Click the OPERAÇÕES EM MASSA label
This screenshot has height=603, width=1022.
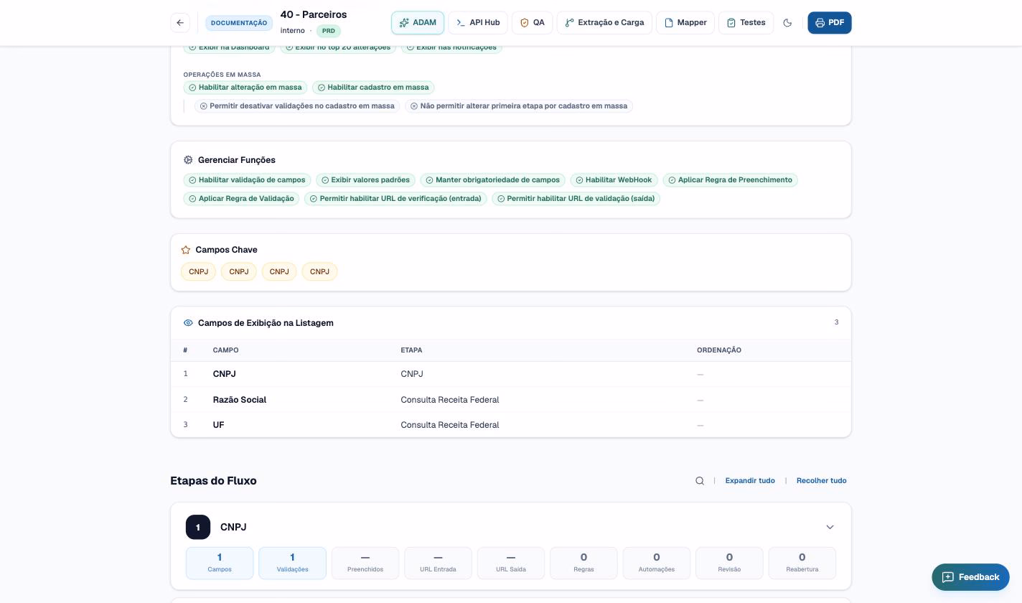222,75
